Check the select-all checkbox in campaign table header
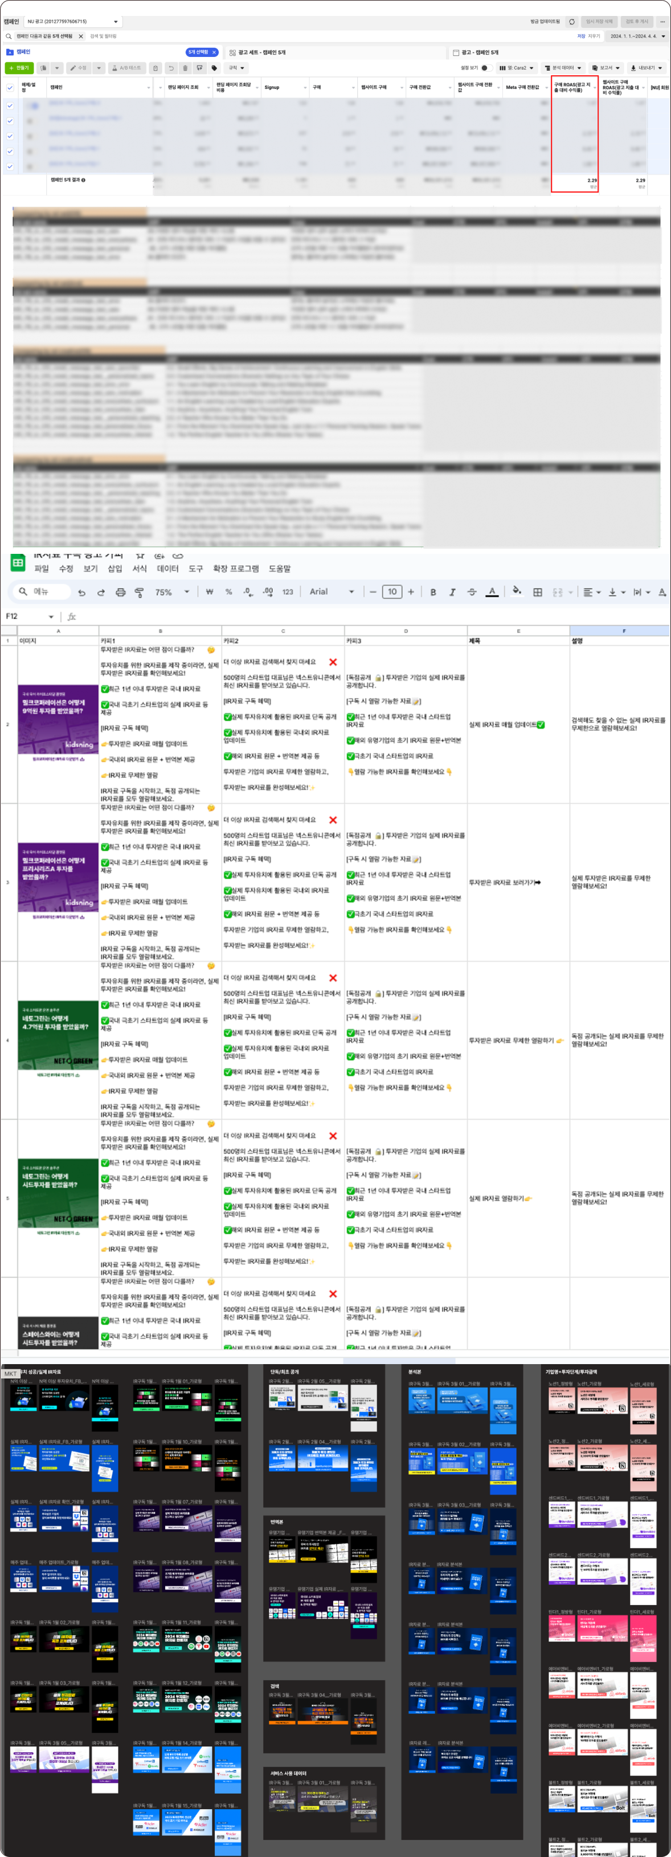The width and height of the screenshot is (671, 1857). 10,88
